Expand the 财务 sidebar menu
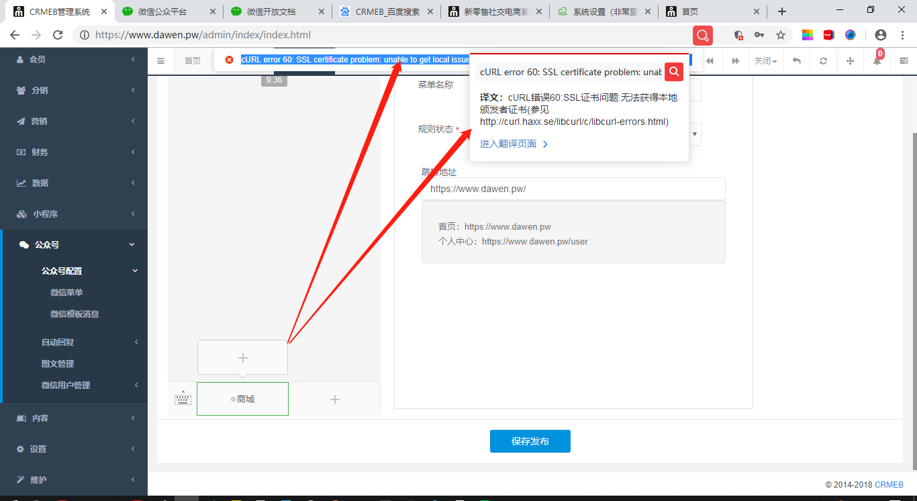The width and height of the screenshot is (917, 501). click(x=74, y=152)
